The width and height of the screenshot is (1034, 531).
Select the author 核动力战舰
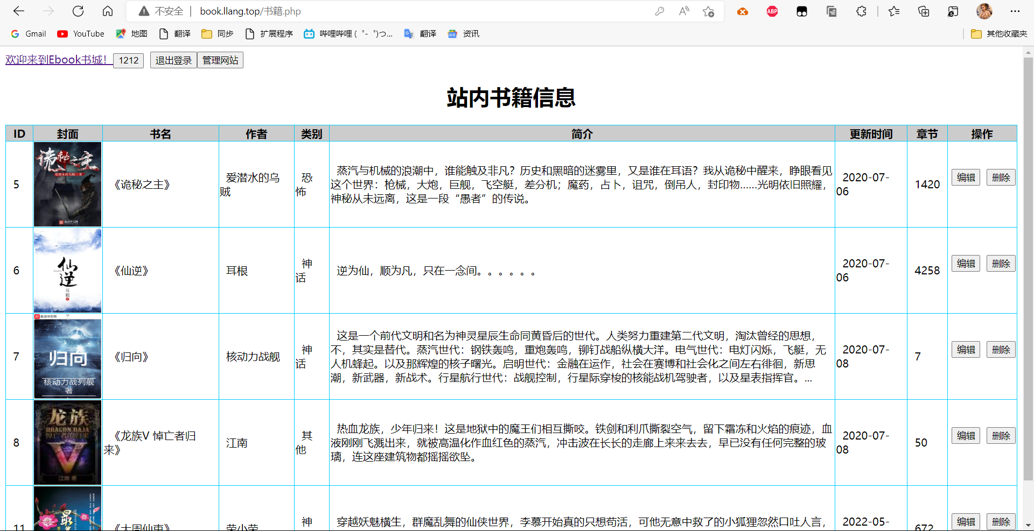(253, 357)
